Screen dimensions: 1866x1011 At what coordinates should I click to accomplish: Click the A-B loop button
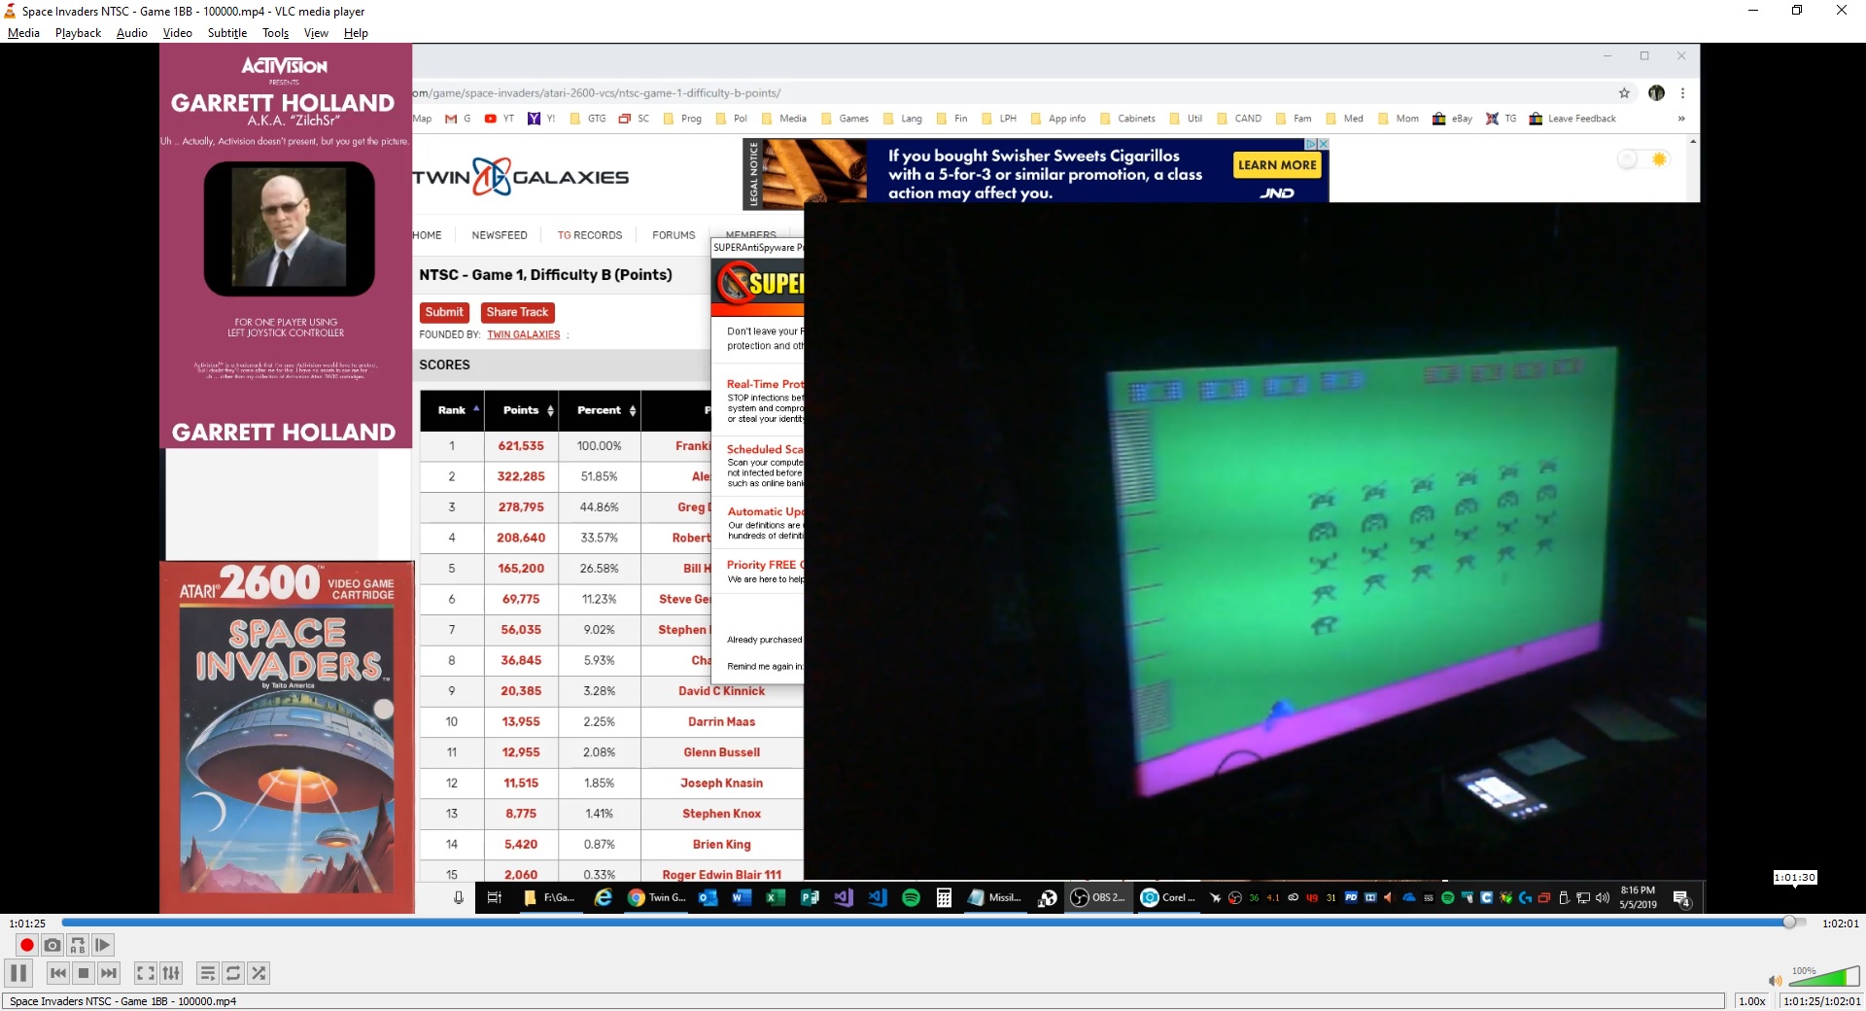[x=78, y=945]
